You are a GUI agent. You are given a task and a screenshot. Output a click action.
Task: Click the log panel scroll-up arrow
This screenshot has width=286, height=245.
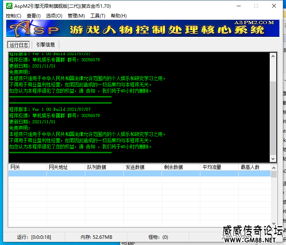(x=273, y=56)
